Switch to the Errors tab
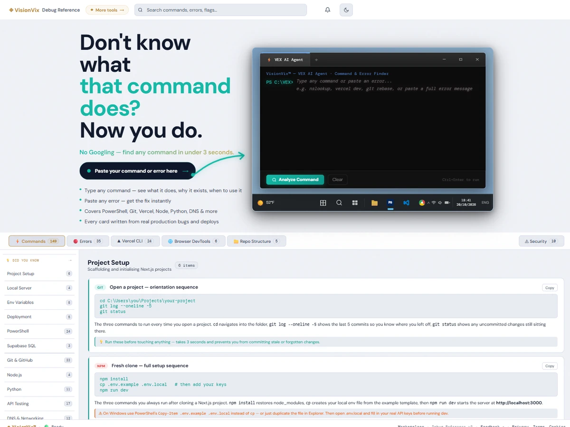Image resolution: width=570 pixels, height=427 pixels. click(x=88, y=241)
